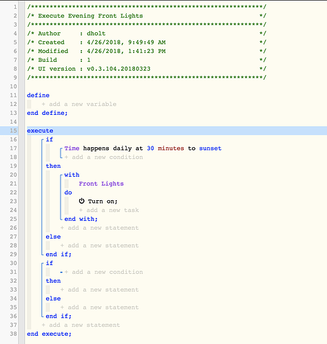Click the first if keyword on line 16
This screenshot has width=327, height=344.
(x=50, y=140)
